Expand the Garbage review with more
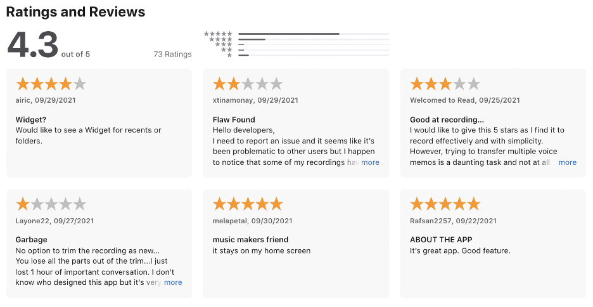Screen dimensions: 593x307 173,282
